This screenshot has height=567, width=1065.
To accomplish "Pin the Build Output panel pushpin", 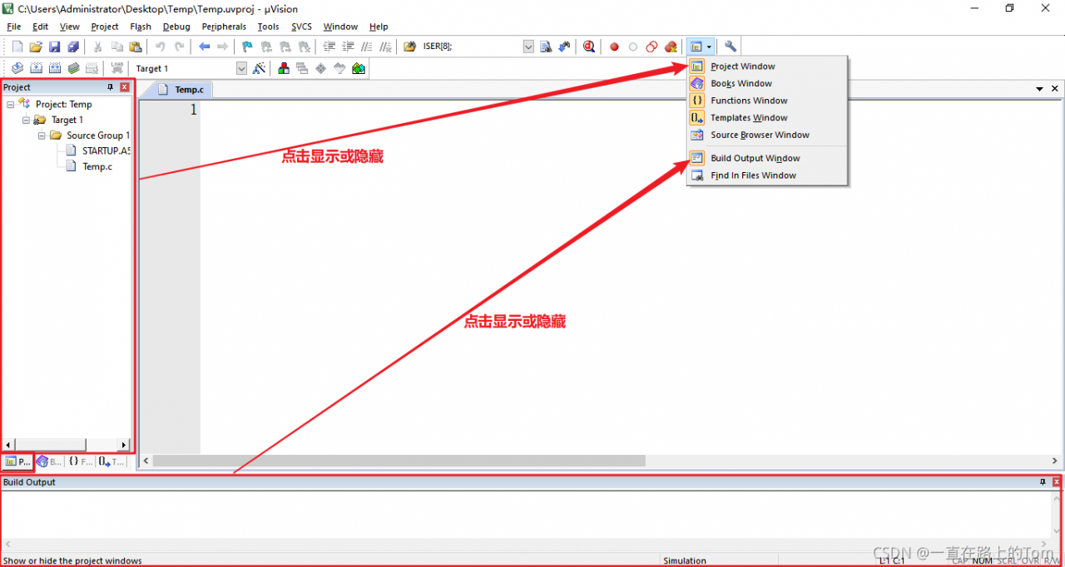I will click(1042, 482).
